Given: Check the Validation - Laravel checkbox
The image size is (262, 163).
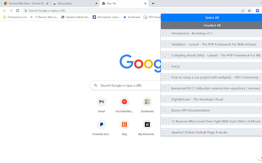Looking at the screenshot, I should pos(165,44).
